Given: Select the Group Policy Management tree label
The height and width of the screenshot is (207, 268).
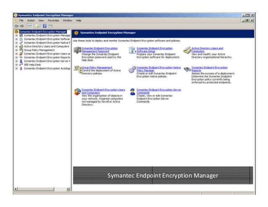Looking at the screenshot, I should coord(39,50).
